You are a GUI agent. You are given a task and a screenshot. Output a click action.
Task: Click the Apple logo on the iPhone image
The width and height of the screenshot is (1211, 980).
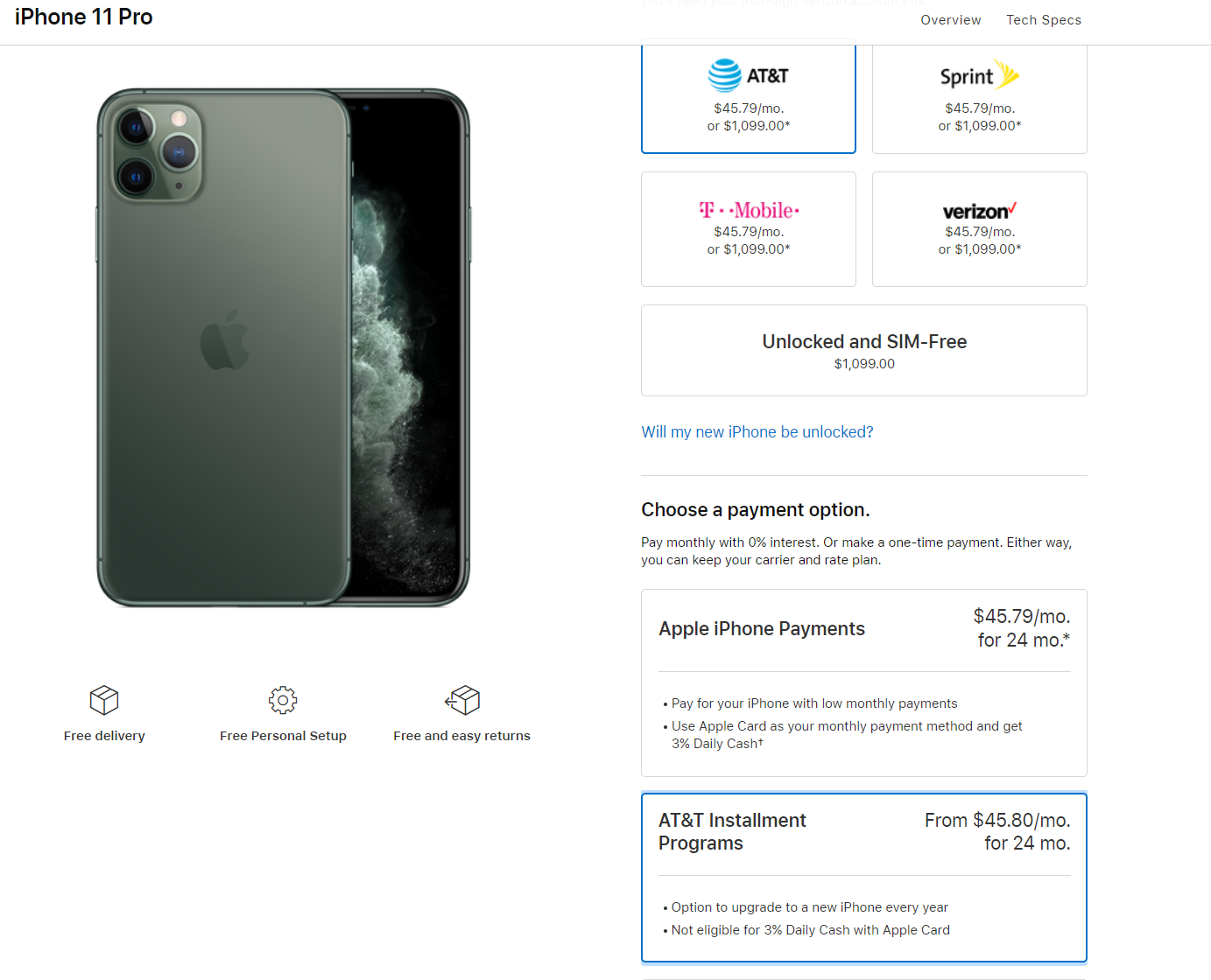(224, 340)
